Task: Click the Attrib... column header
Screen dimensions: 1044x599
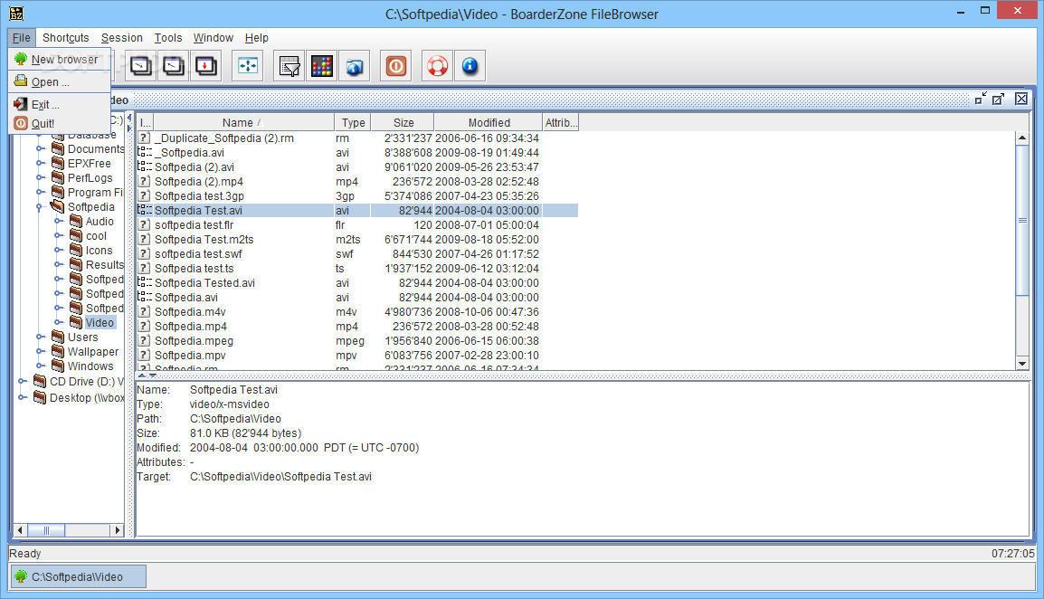Action: pyautogui.click(x=561, y=122)
